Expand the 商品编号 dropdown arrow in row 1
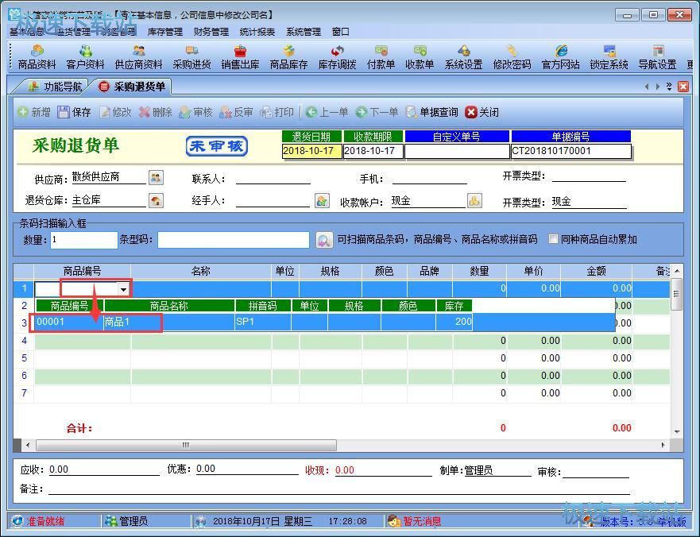Viewport: 700px width, 537px height. tap(123, 289)
